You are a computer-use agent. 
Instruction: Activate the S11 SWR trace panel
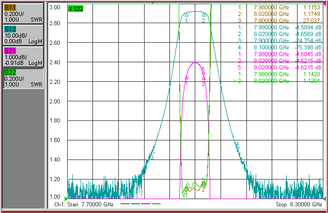pos(23,13)
